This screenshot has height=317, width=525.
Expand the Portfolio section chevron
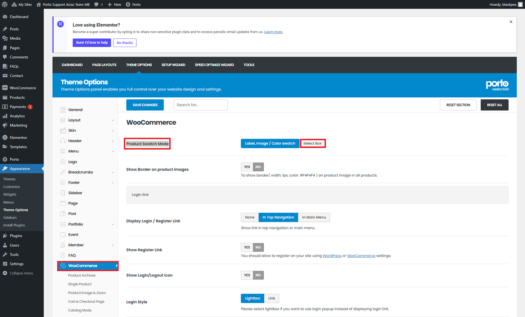[113, 224]
